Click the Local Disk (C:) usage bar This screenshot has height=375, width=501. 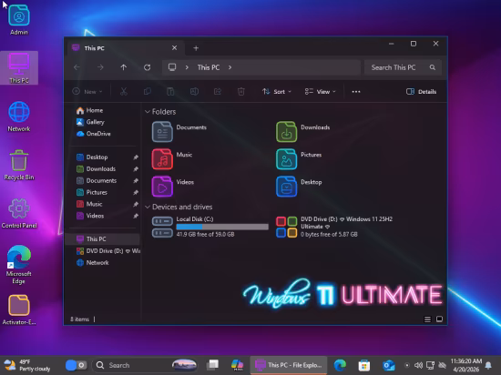222,227
